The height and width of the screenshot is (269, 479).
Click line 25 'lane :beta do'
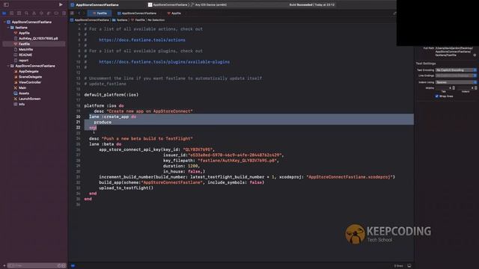pyautogui.click(x=105, y=144)
